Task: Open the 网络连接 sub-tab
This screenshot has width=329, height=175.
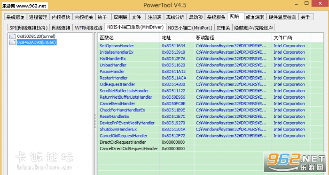Action: (61, 28)
